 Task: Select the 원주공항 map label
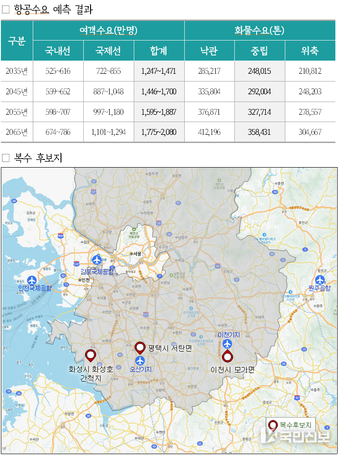tap(319, 288)
